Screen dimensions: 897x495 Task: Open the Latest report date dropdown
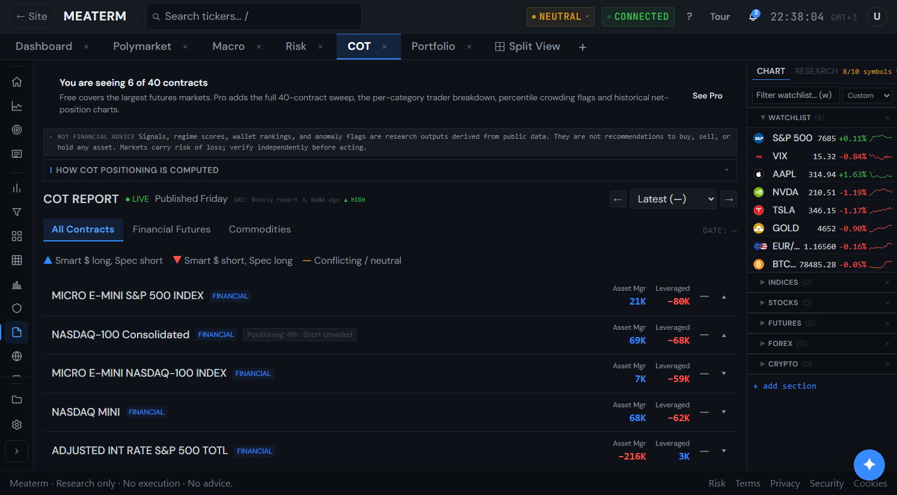click(x=673, y=199)
